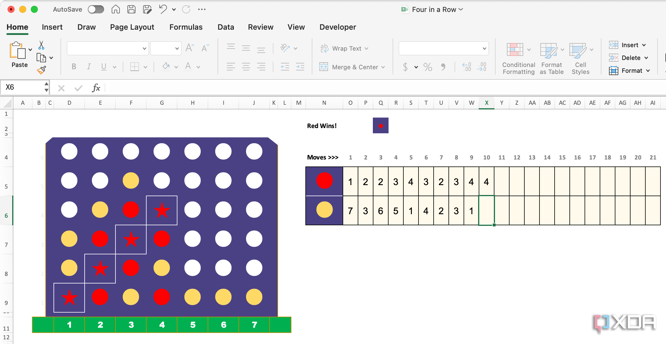Open the Font Color swatch picker

coord(188,67)
